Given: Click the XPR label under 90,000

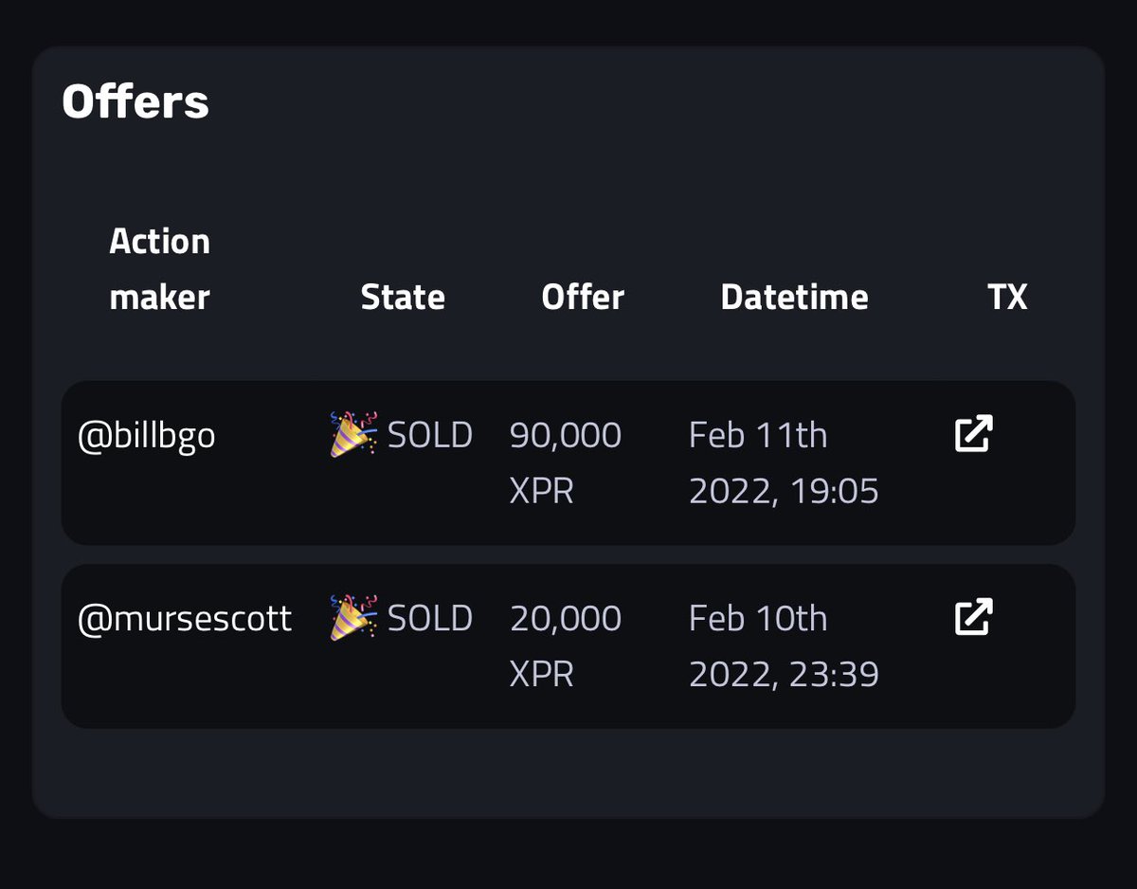Looking at the screenshot, I should point(541,492).
